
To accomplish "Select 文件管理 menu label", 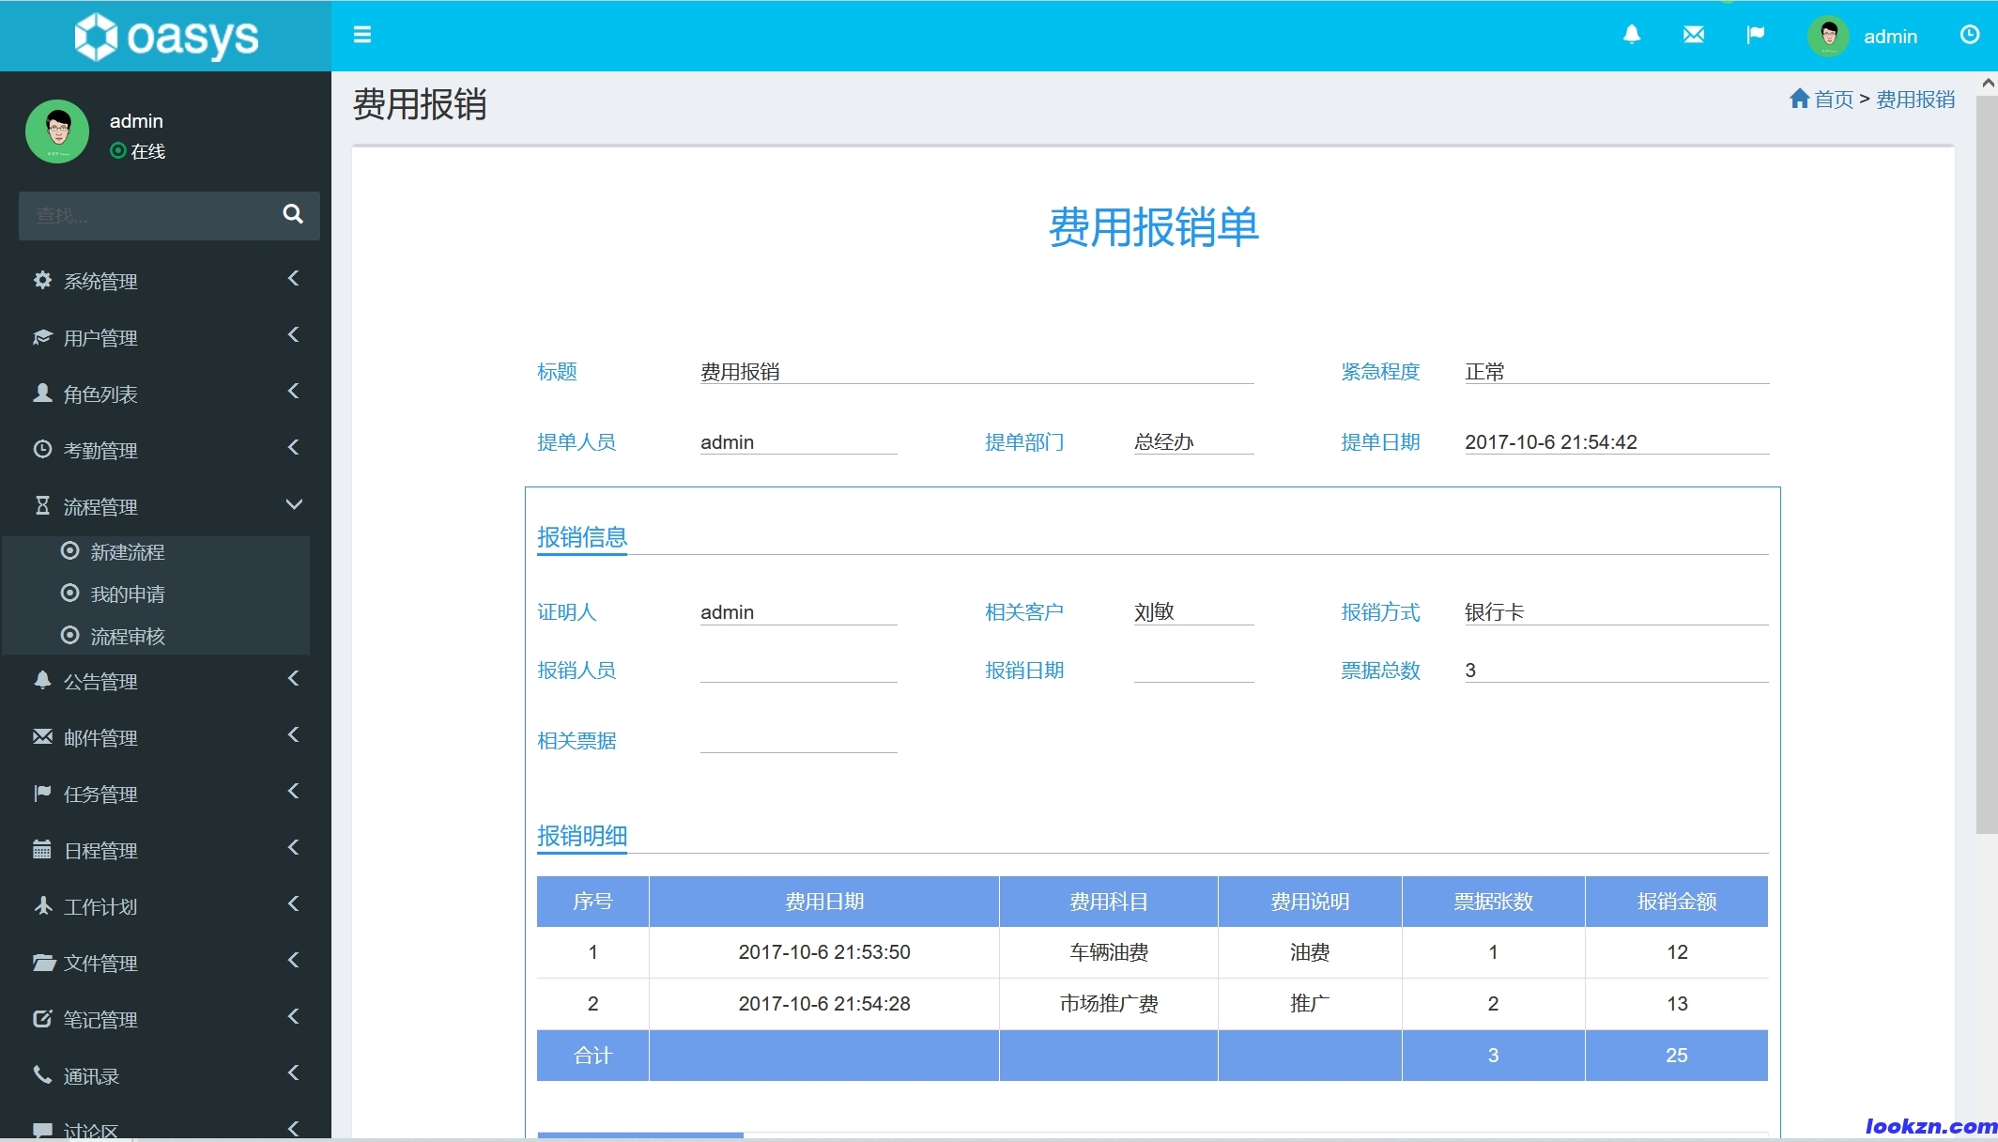I will coord(100,963).
